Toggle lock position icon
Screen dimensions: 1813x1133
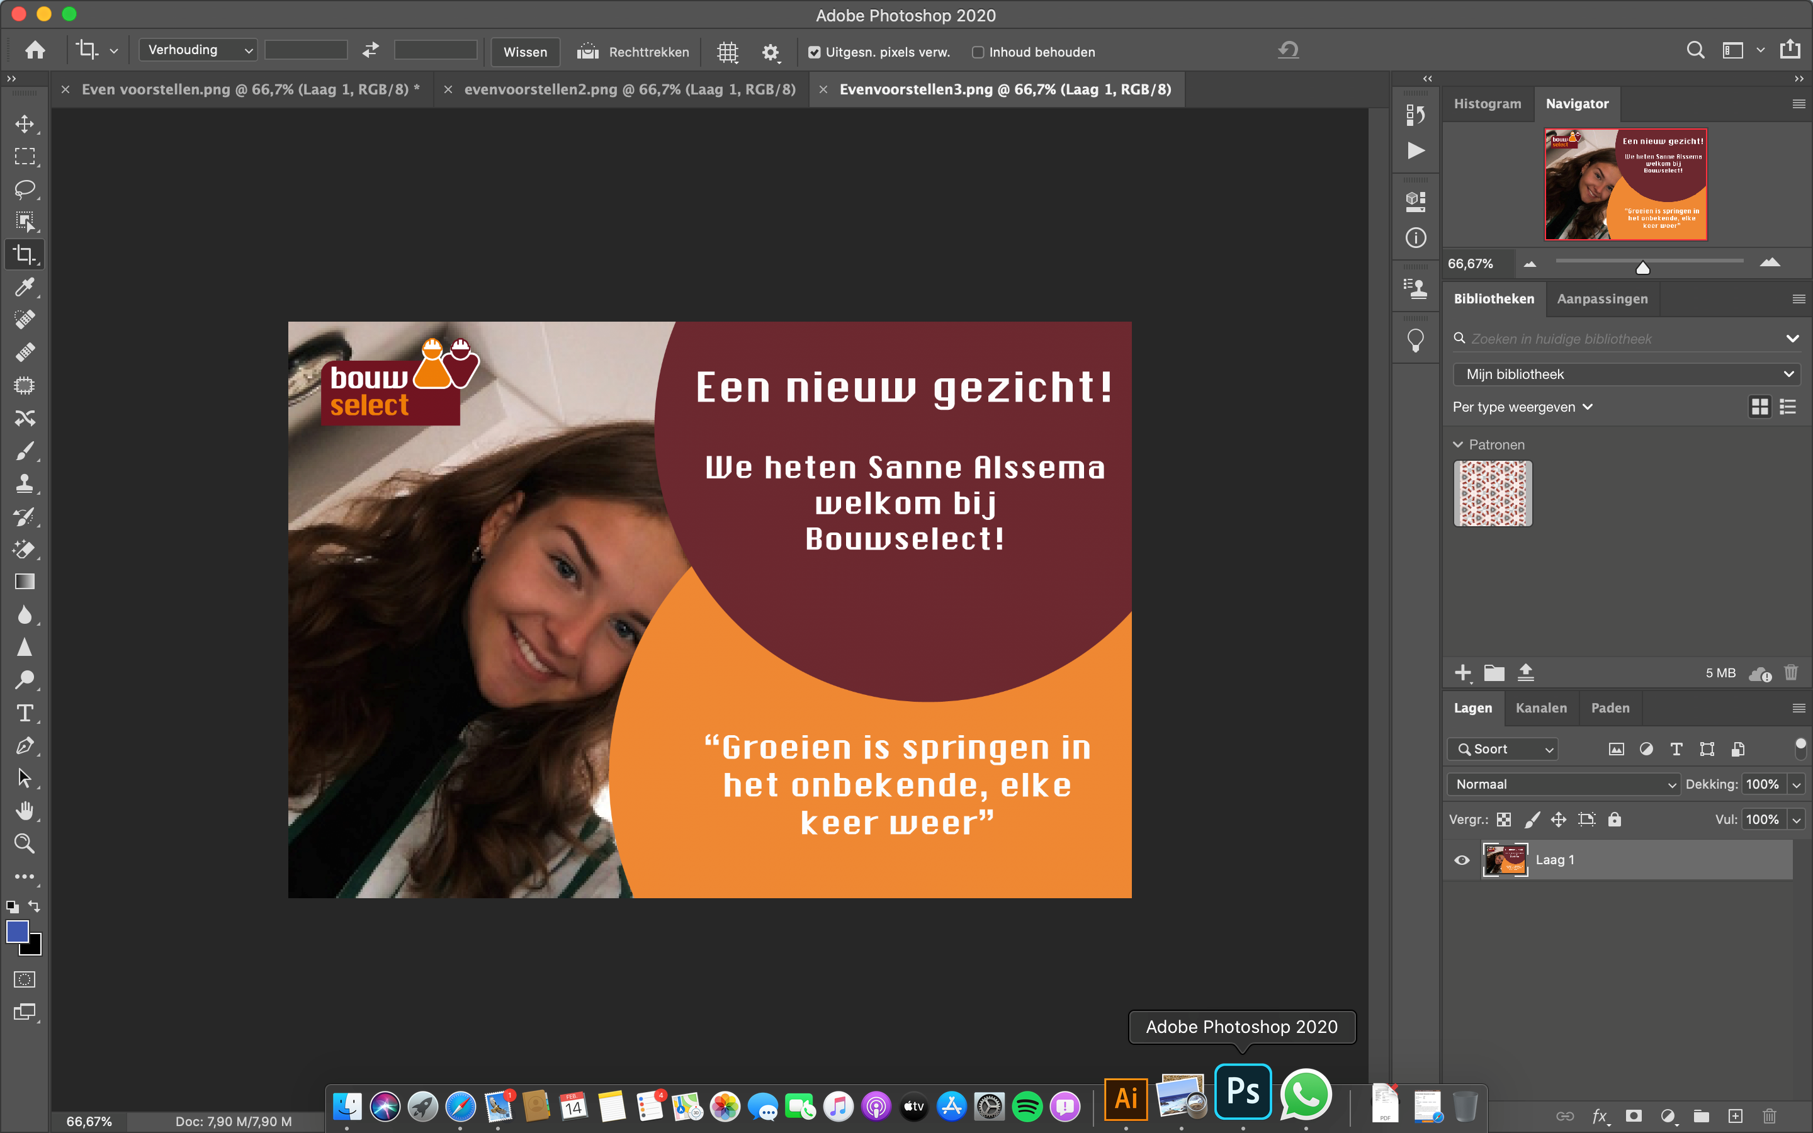pyautogui.click(x=1558, y=820)
